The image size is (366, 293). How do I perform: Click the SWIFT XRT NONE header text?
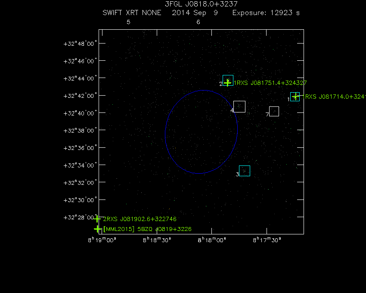coord(132,12)
